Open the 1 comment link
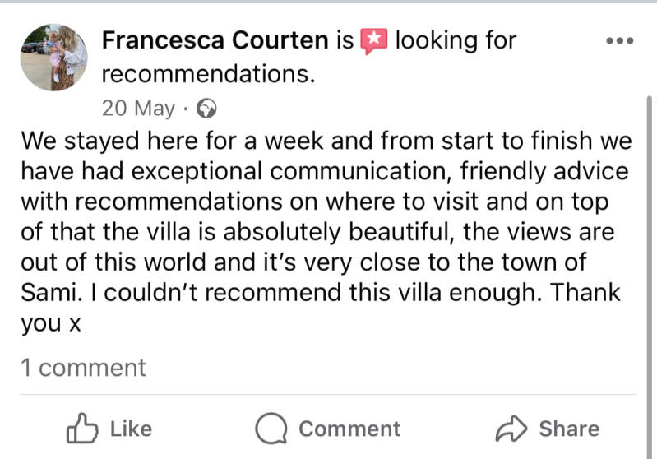The width and height of the screenshot is (657, 459). point(83,368)
